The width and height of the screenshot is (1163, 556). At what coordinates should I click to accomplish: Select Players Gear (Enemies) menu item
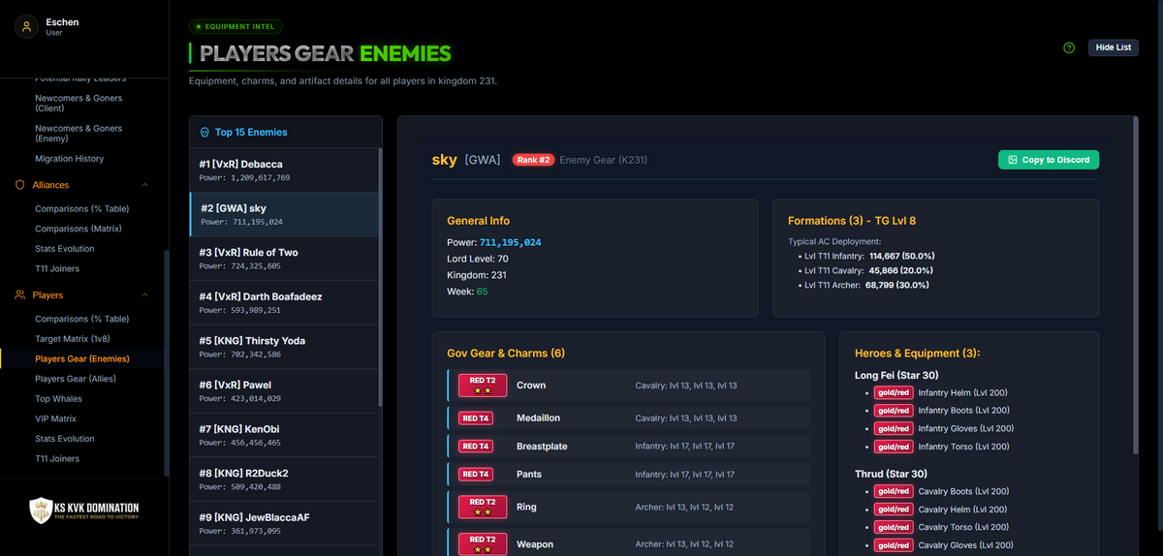tap(82, 359)
